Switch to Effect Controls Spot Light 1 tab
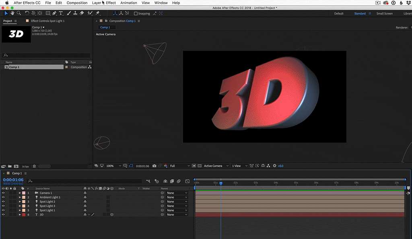 (x=47, y=21)
